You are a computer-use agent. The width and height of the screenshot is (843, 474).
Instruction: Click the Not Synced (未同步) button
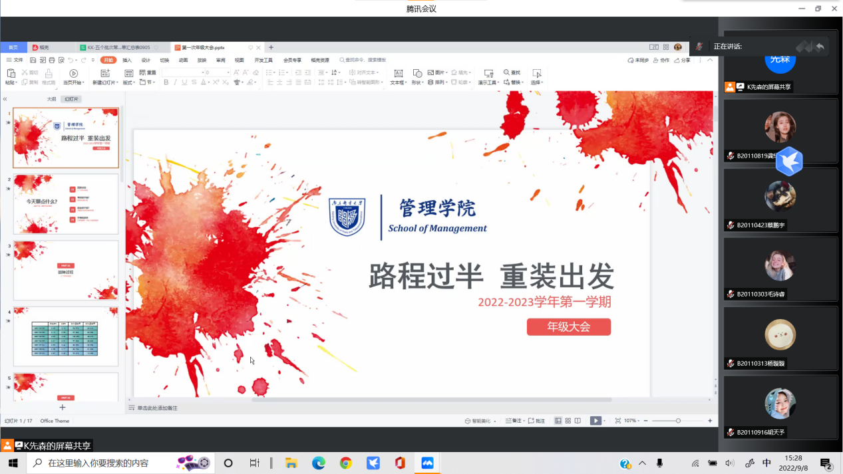coord(638,60)
